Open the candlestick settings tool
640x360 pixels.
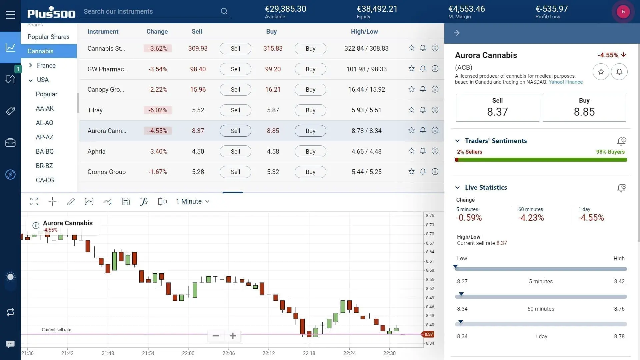[162, 201]
